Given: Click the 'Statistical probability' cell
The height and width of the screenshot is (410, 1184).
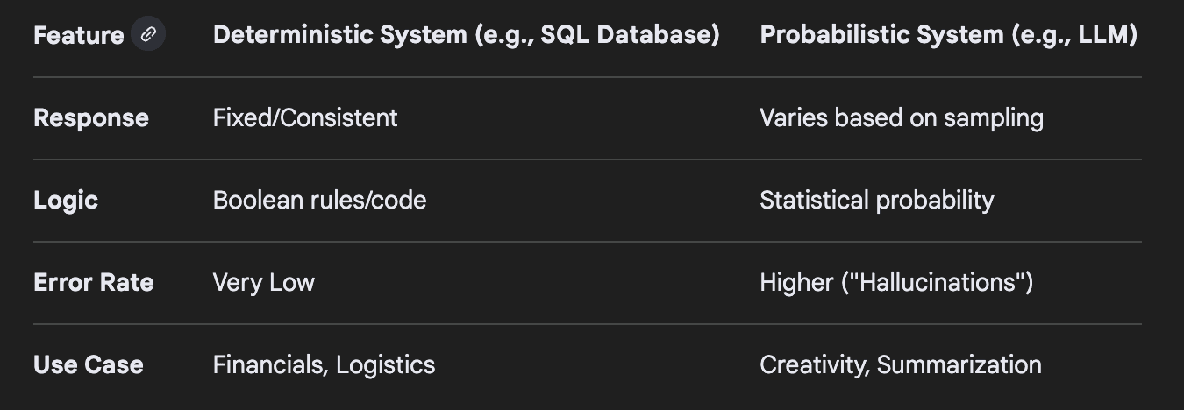Looking at the screenshot, I should tap(876, 201).
